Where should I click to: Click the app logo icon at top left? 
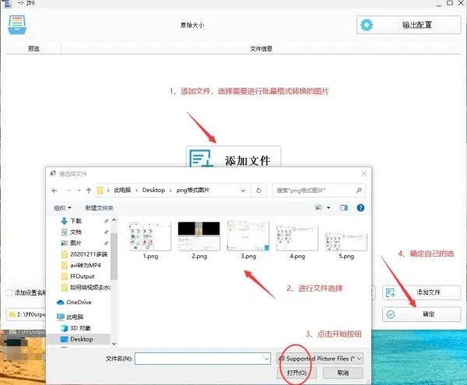[x=17, y=25]
